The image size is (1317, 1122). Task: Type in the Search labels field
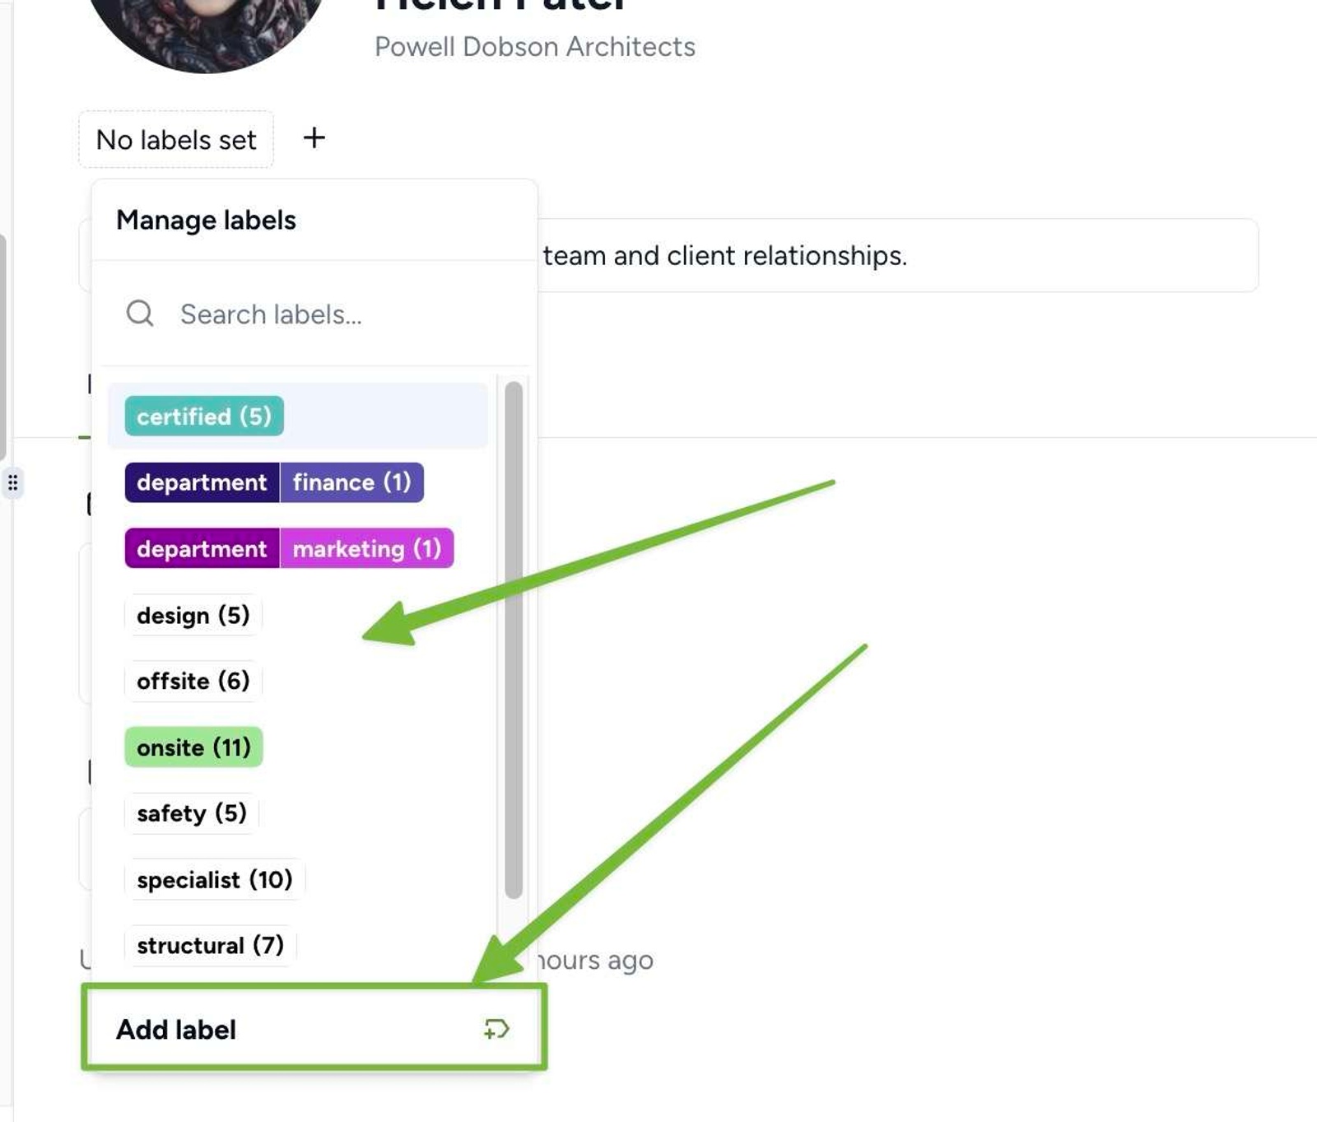[329, 314]
